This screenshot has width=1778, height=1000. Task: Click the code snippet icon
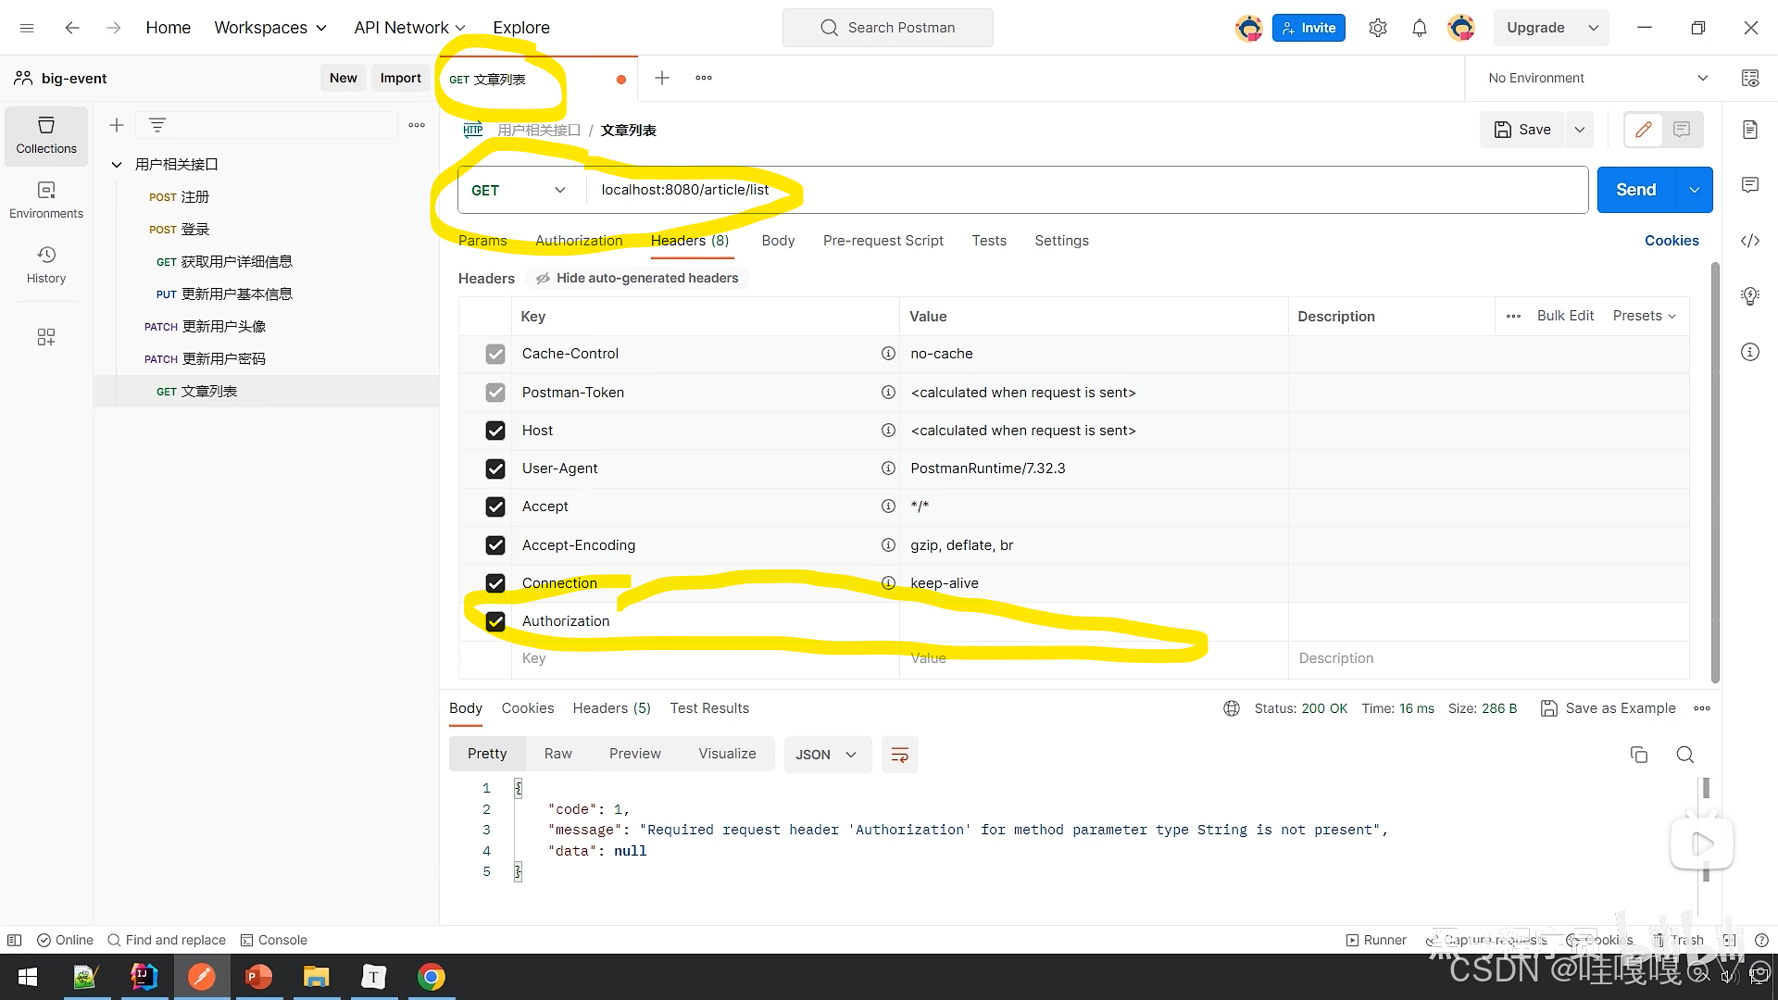(1749, 241)
